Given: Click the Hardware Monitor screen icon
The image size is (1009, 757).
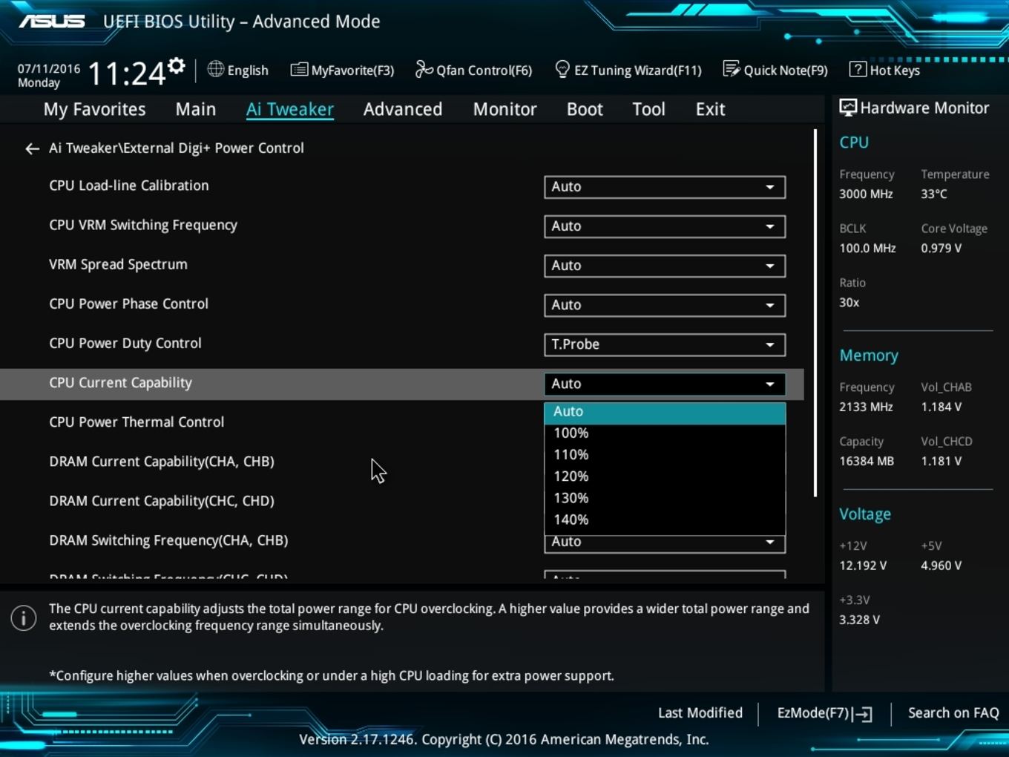Looking at the screenshot, I should 848,108.
